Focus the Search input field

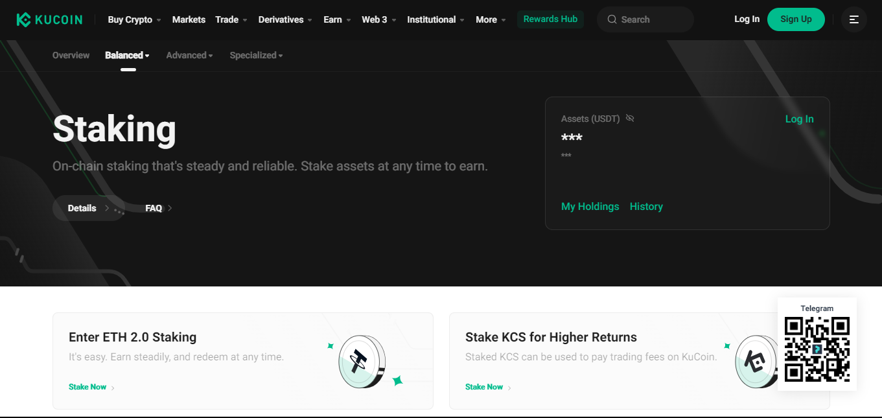pos(645,19)
